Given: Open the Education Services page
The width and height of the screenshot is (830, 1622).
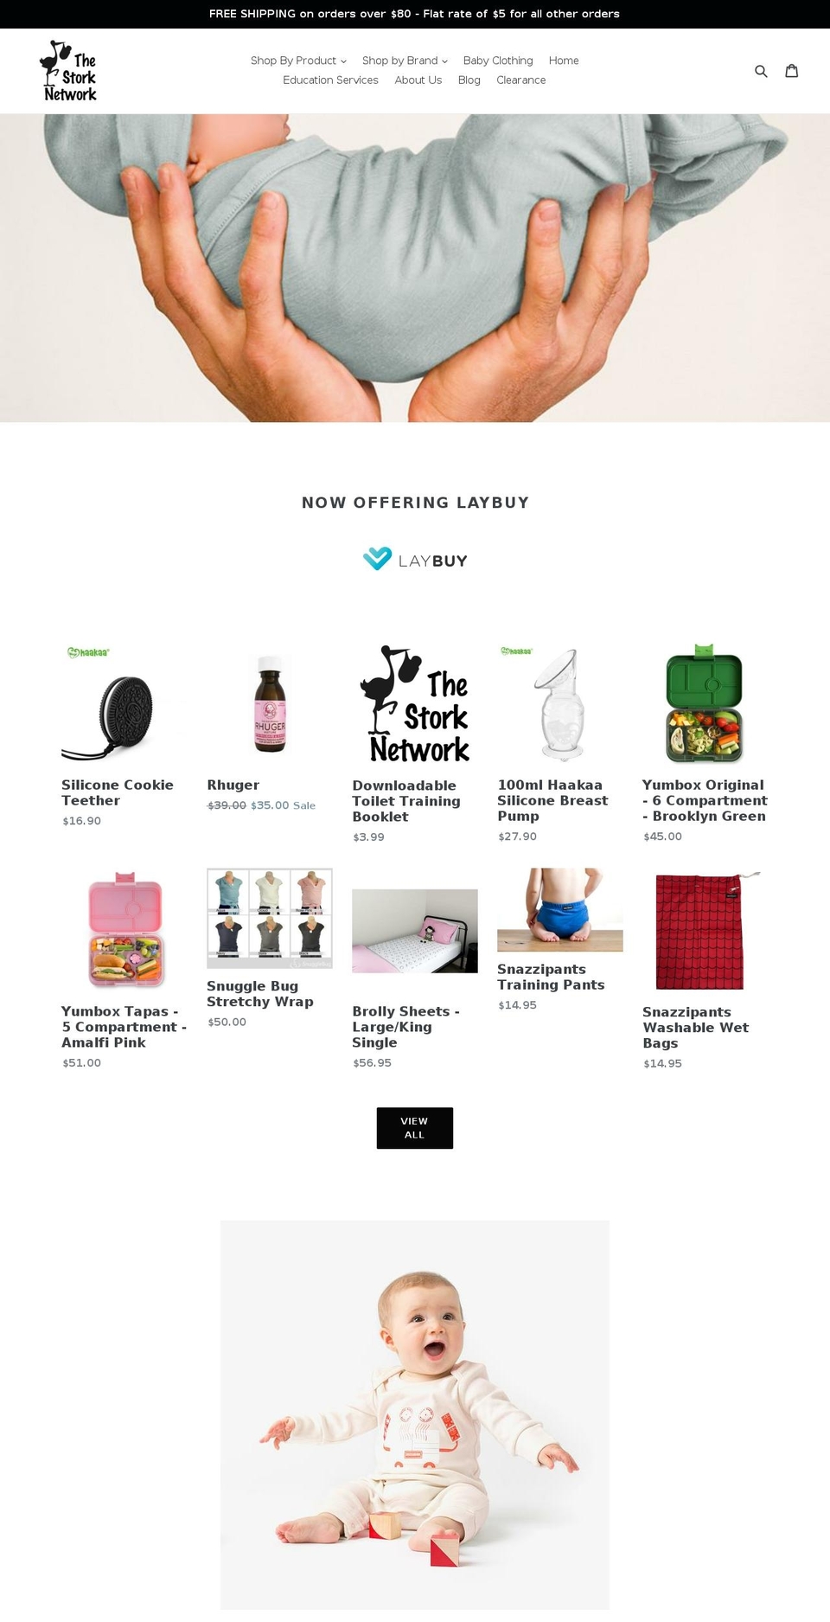Looking at the screenshot, I should point(330,80).
